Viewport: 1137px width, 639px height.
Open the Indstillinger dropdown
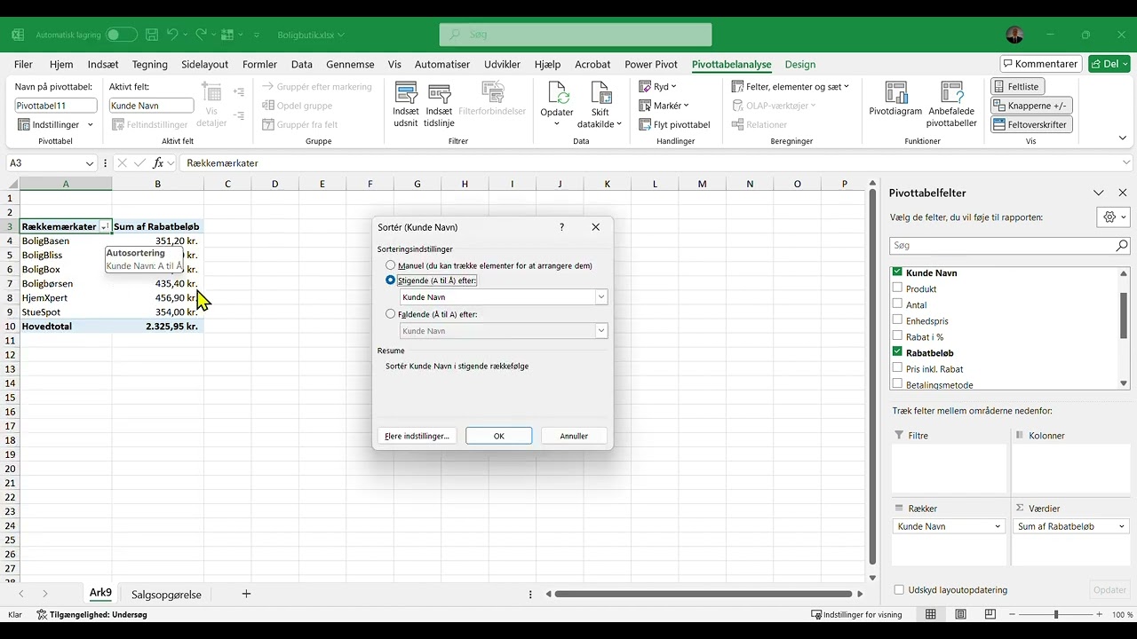coord(55,125)
